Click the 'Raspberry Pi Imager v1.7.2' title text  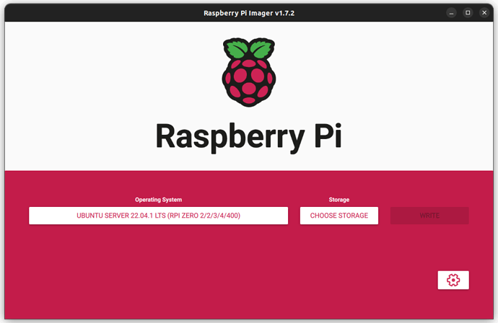point(249,13)
